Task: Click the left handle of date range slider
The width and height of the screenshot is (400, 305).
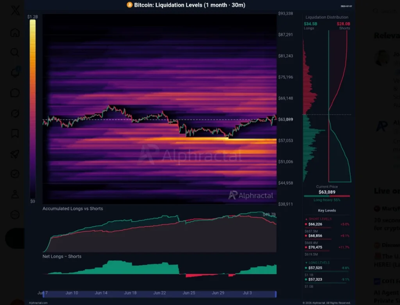Action: pyautogui.click(x=43, y=294)
